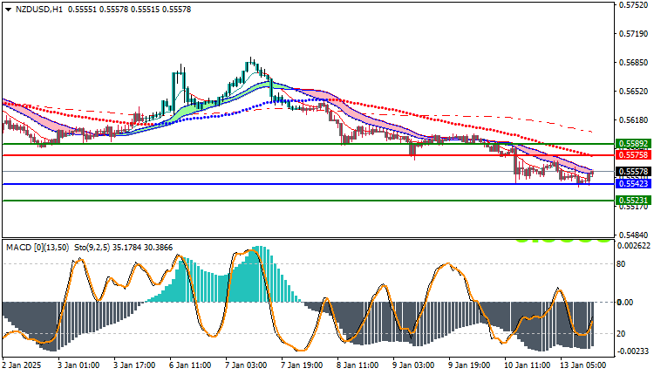Select the 0.56520 price scale value
654x375 pixels.
tap(634, 92)
